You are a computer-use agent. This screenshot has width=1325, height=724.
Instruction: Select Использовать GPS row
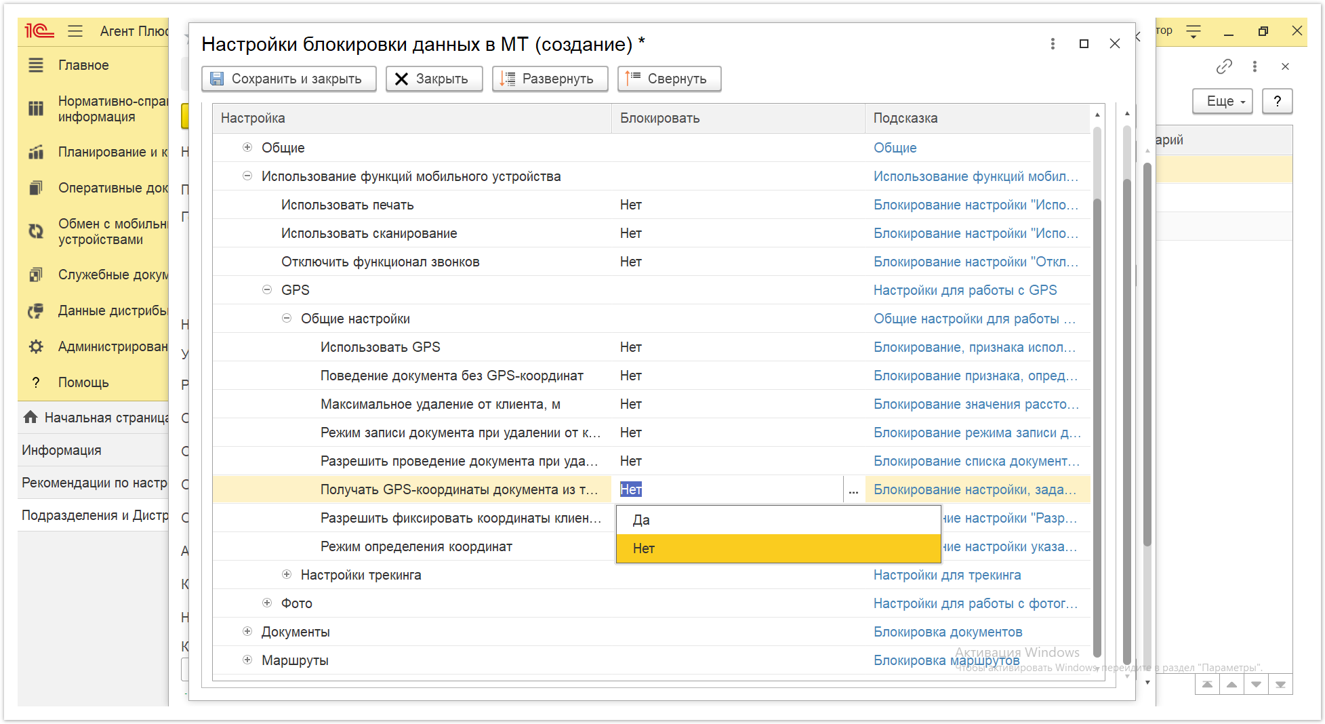click(x=651, y=347)
